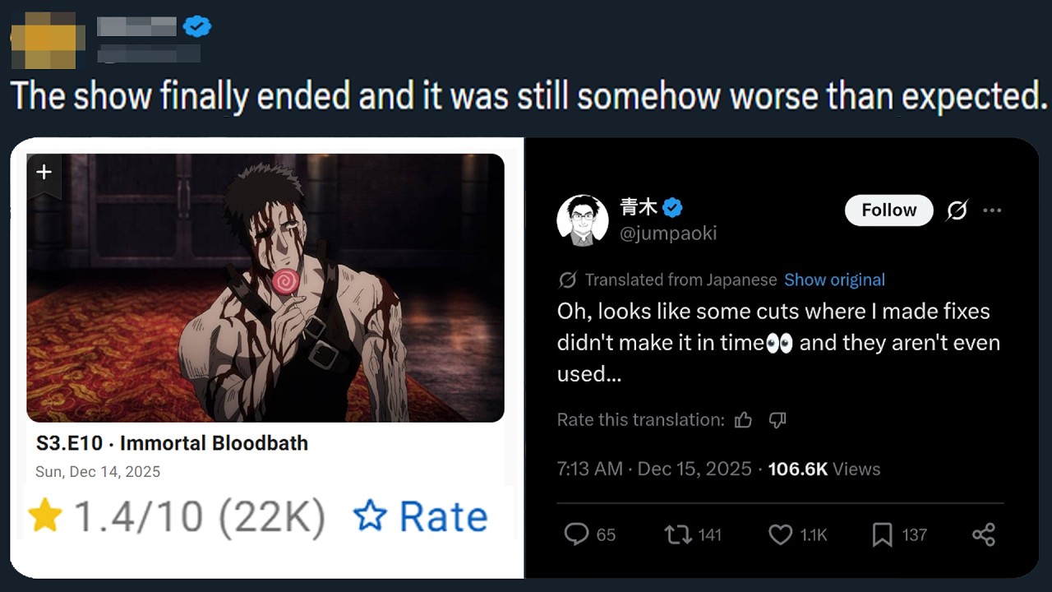
Task: Click the blue Rate star button
Action: [421, 516]
